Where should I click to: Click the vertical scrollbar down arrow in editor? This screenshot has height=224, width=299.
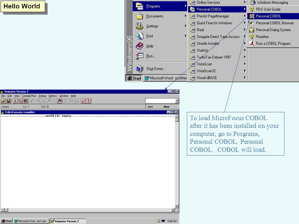[x=177, y=206]
